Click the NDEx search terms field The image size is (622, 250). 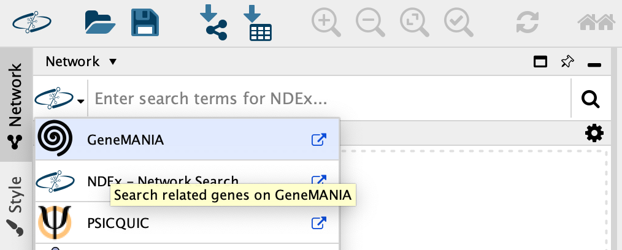tap(331, 99)
